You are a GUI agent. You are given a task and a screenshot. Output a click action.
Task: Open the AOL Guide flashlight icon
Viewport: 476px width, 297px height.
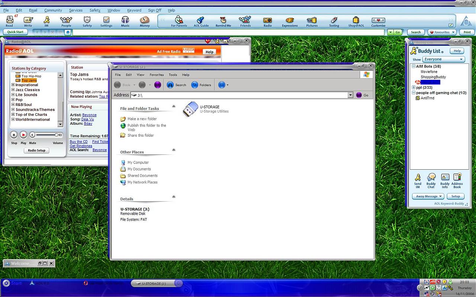point(200,21)
